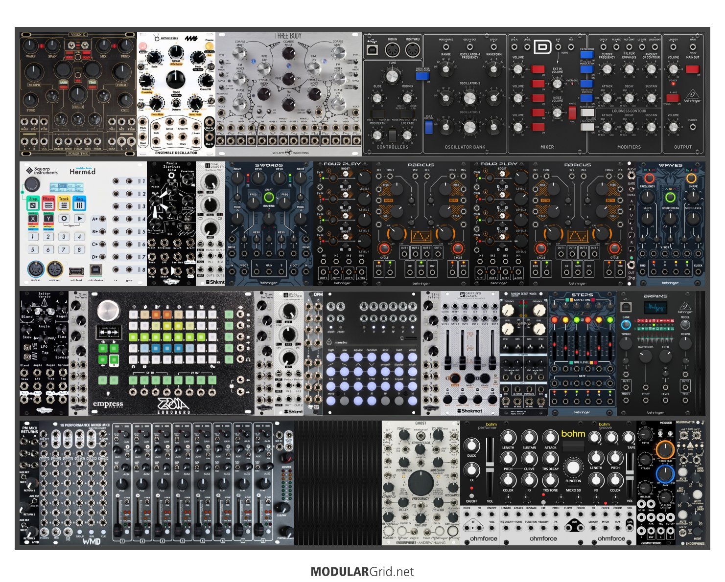This screenshot has height=582, width=725.
Task: Toggle the Model D Loud Decay switch
Action: pos(587,127)
